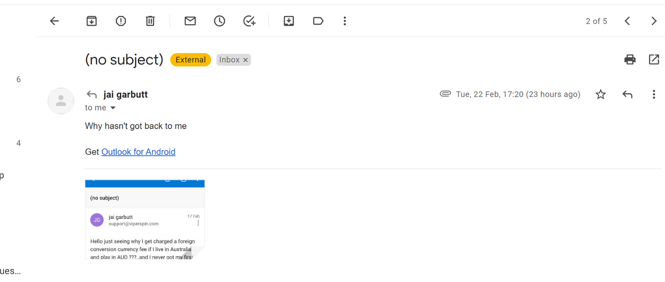Move email to another folder

click(289, 21)
